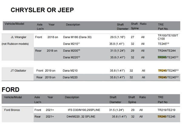Click the Dana M200 description cell
Image resolution: width=182 pixels, height=125 pixels.
pyautogui.click(x=71, y=51)
